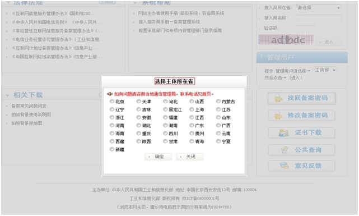Viewport: 359px width, 216px height.
Task: Choose 湖南 province option
Action: pos(165,125)
